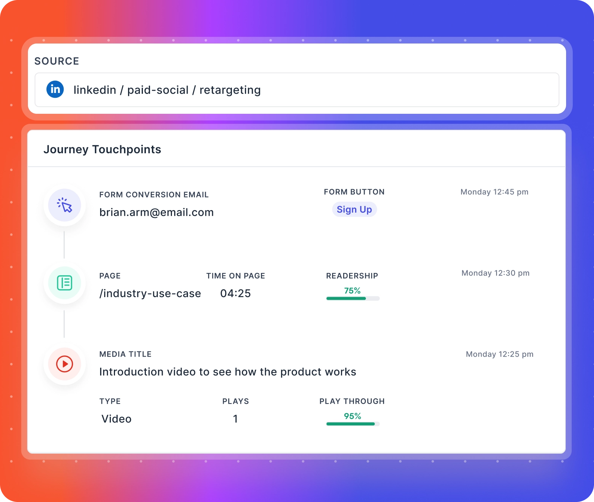Click the form conversion cursor icon
The image size is (594, 502).
pyautogui.click(x=65, y=205)
